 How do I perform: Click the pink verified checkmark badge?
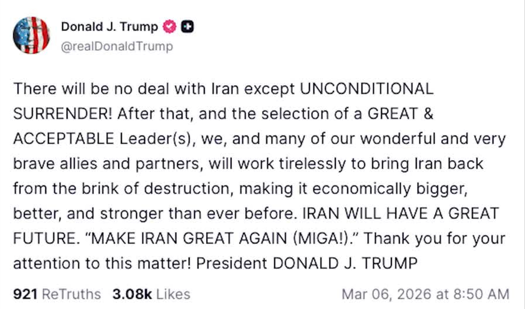point(169,26)
